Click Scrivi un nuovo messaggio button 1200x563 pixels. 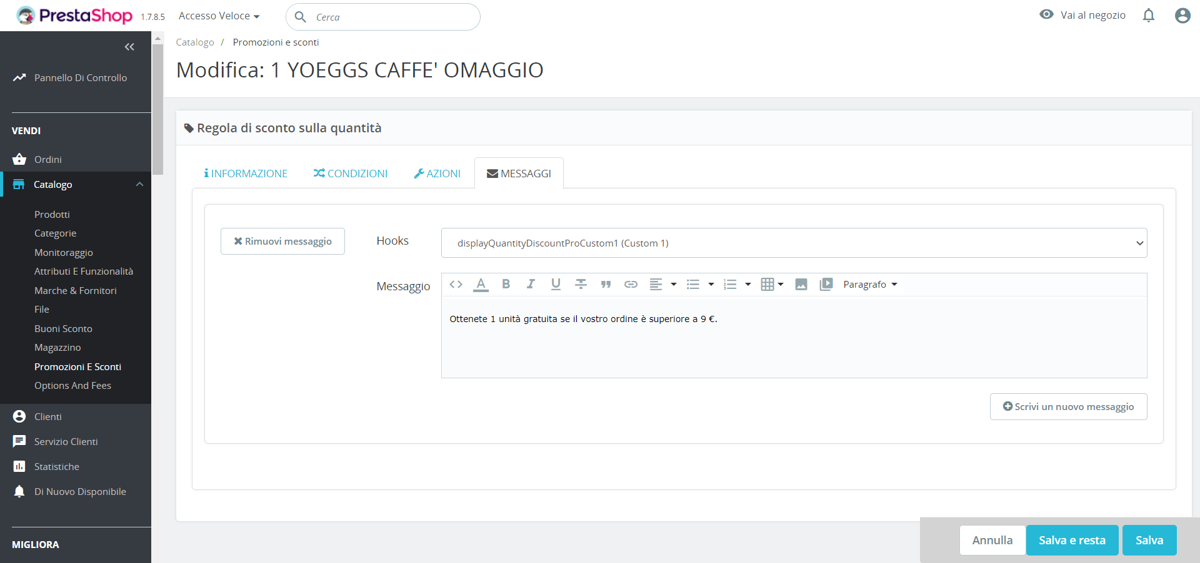[1069, 406]
